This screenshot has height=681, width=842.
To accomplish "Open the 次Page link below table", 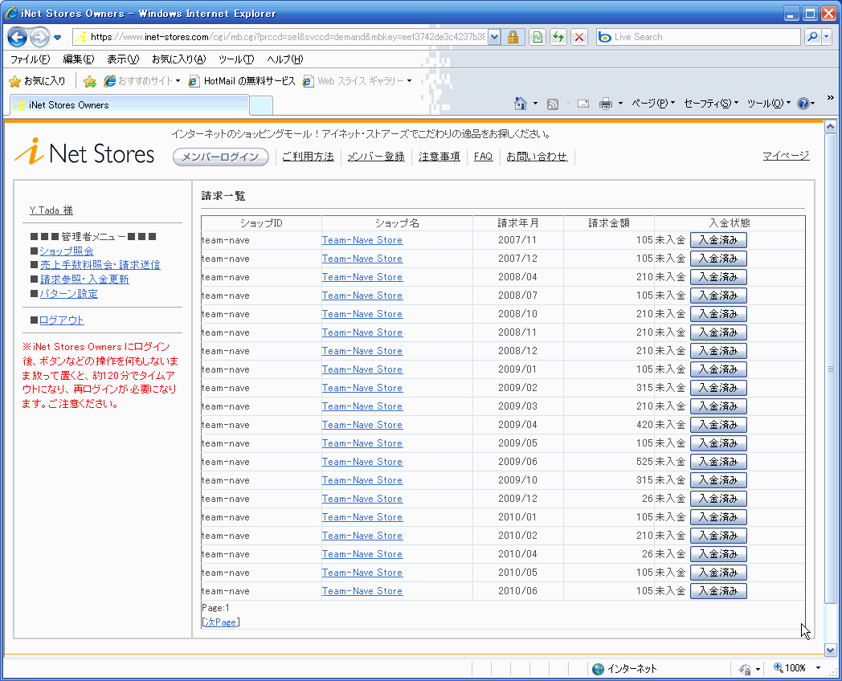I will (x=221, y=622).
